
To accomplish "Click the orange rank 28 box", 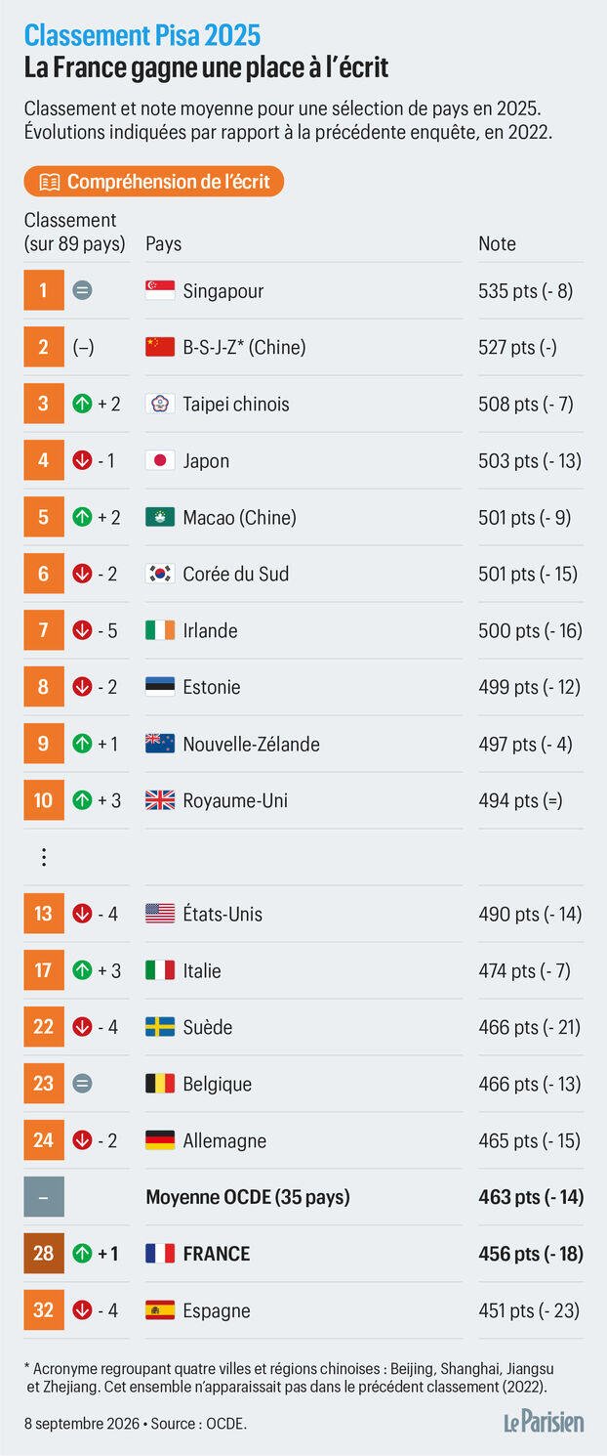I will [x=44, y=1254].
